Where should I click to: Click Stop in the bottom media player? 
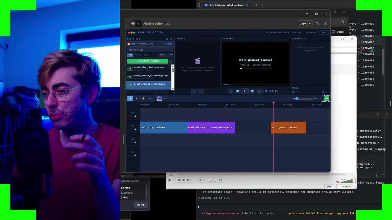pyautogui.click(x=183, y=180)
